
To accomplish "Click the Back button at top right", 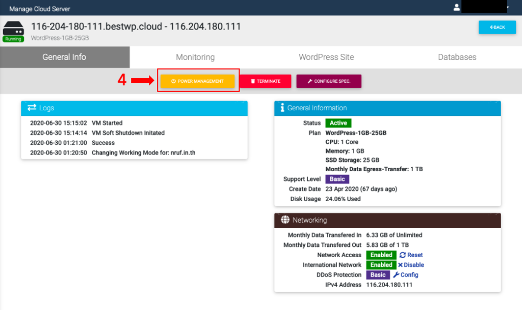I will coord(497,27).
